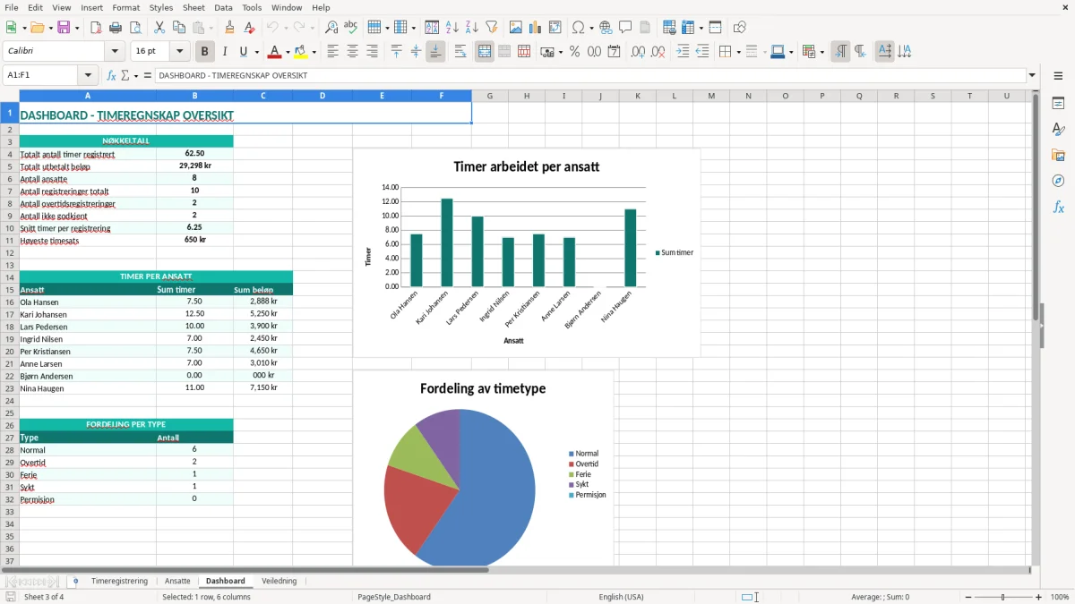
Task: Open the Format menu
Action: tap(125, 7)
